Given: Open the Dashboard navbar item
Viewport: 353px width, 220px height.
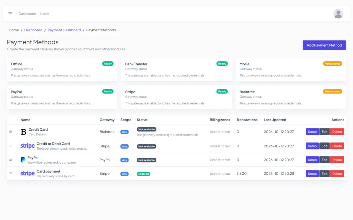Looking at the screenshot, I should (27, 14).
